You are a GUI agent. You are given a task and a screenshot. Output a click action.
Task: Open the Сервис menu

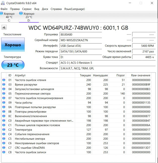pos(27,9)
